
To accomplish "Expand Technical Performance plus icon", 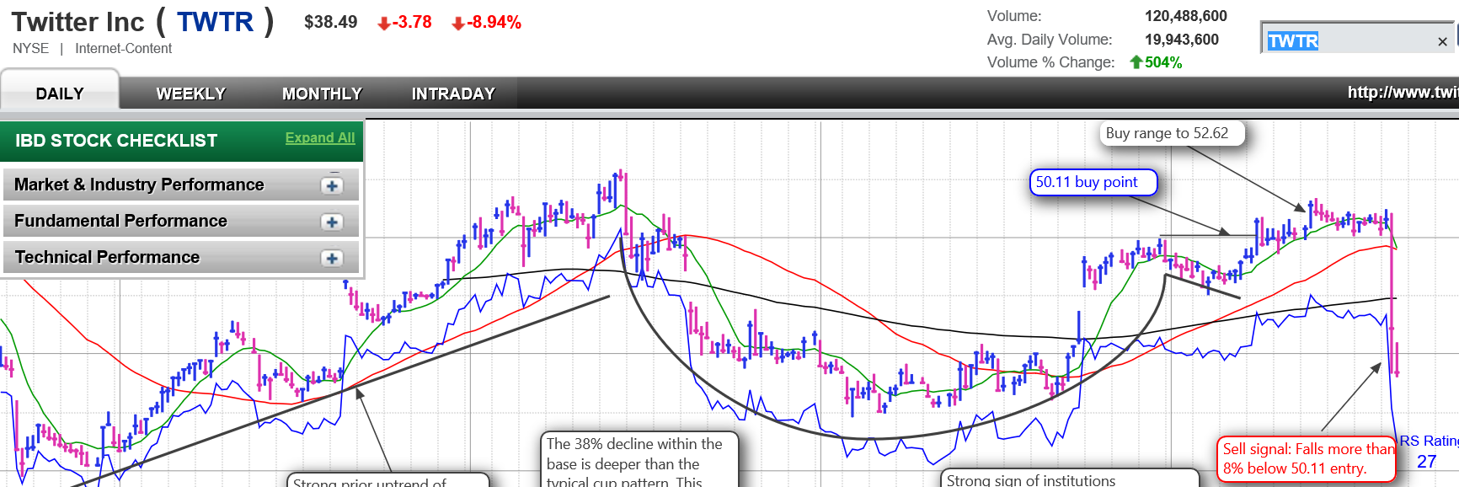I will coord(332,258).
